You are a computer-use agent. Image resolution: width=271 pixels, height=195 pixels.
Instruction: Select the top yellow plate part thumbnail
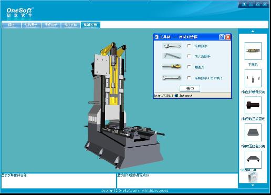pyautogui.click(x=253, y=51)
